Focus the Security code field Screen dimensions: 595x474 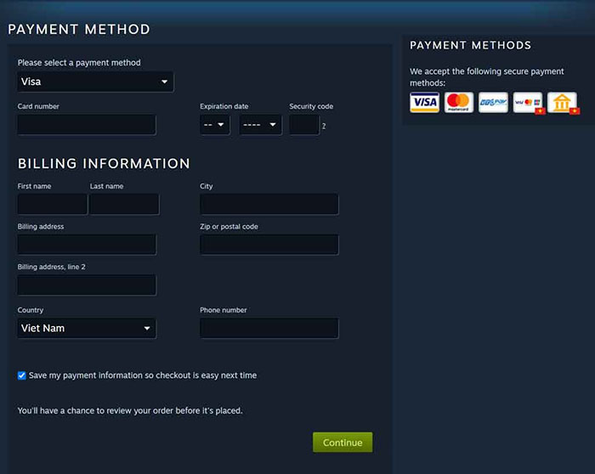click(303, 125)
